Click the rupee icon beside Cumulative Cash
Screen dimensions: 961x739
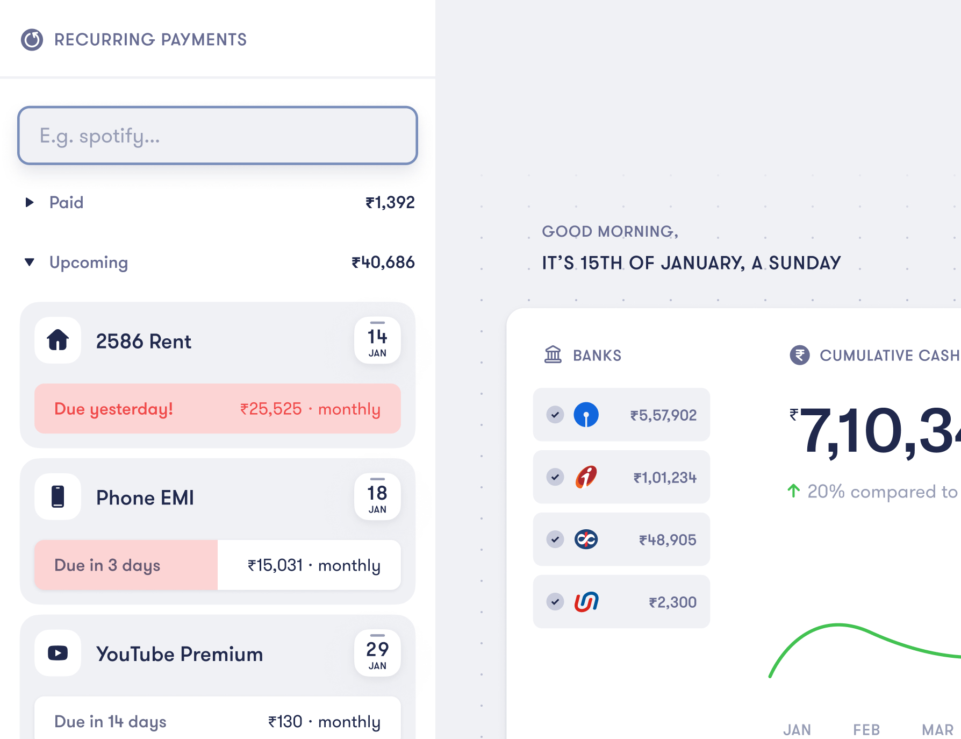pos(800,355)
